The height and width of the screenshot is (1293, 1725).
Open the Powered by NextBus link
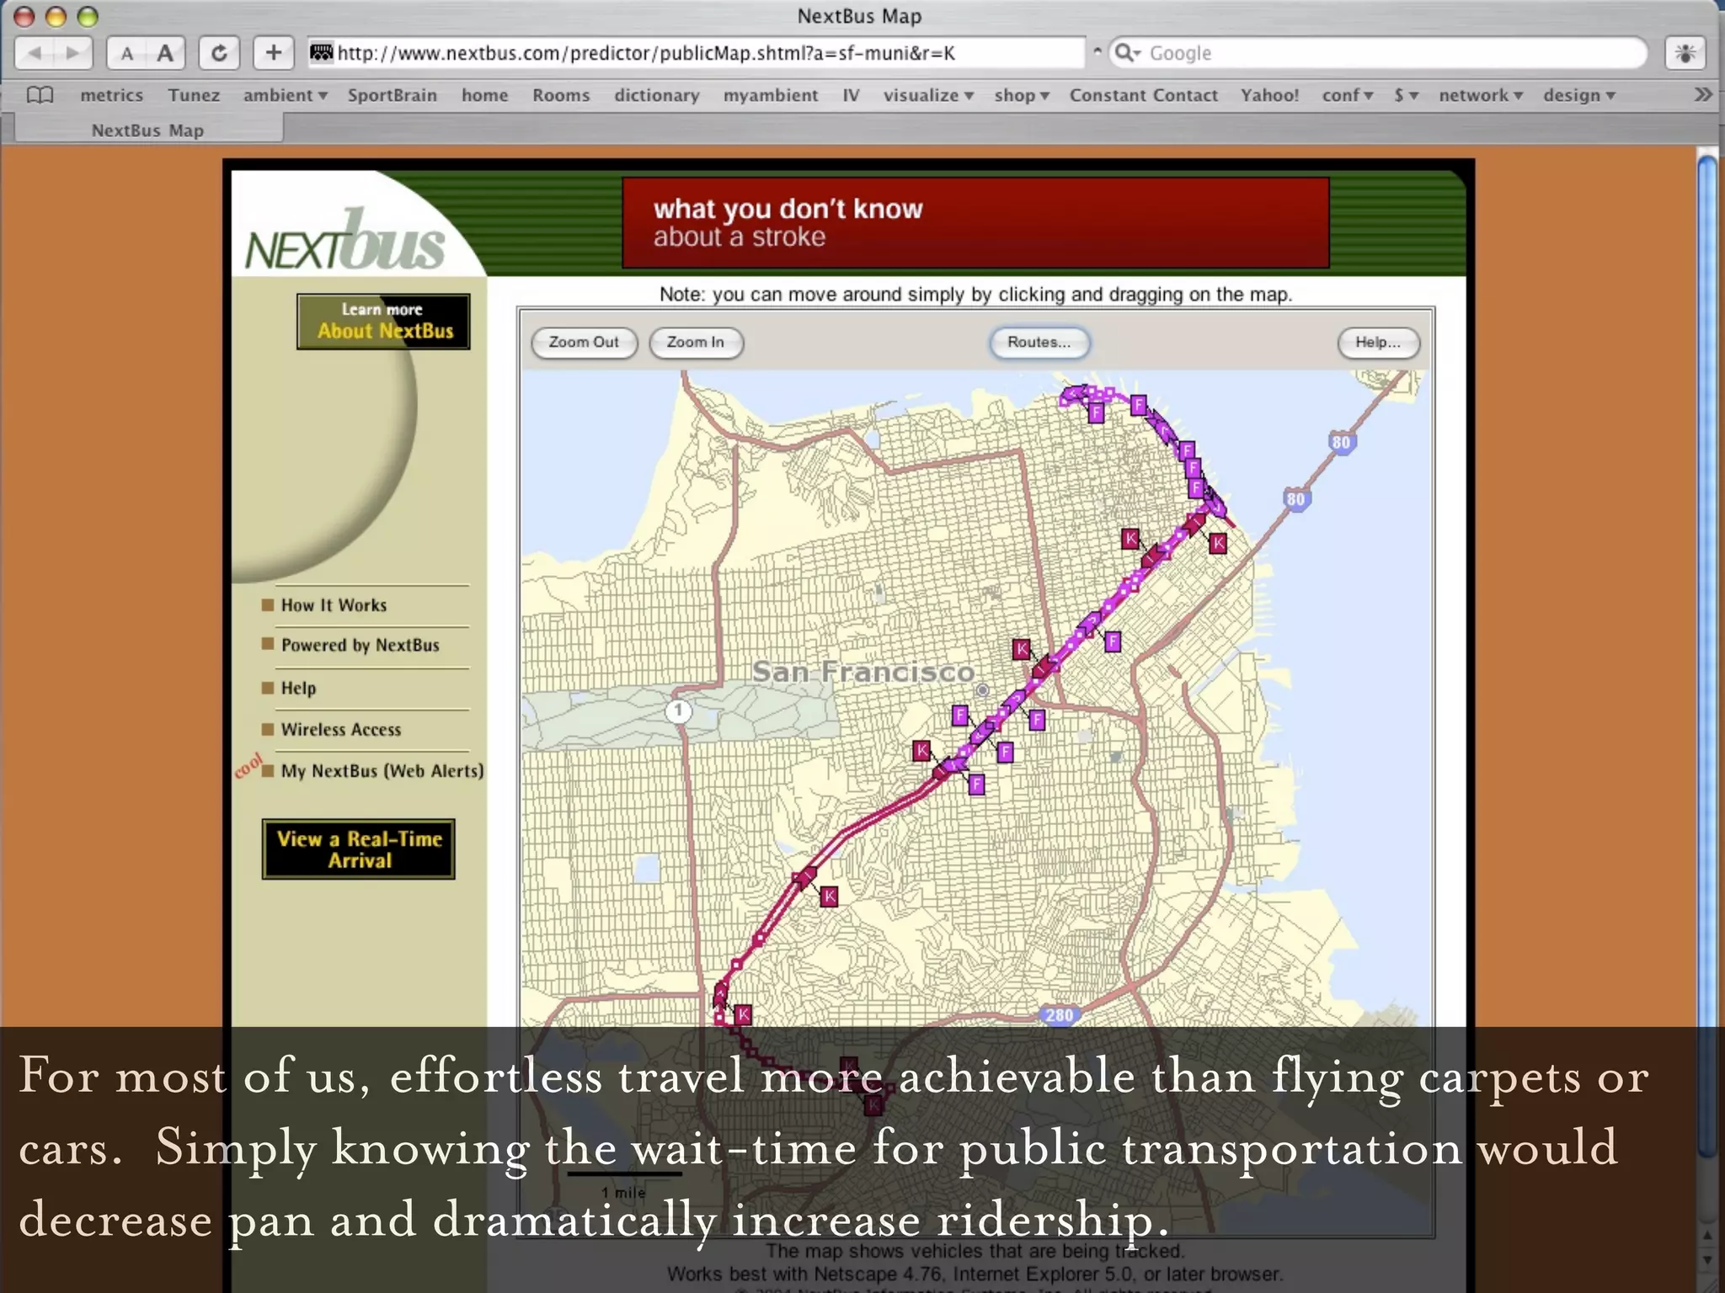[360, 645]
